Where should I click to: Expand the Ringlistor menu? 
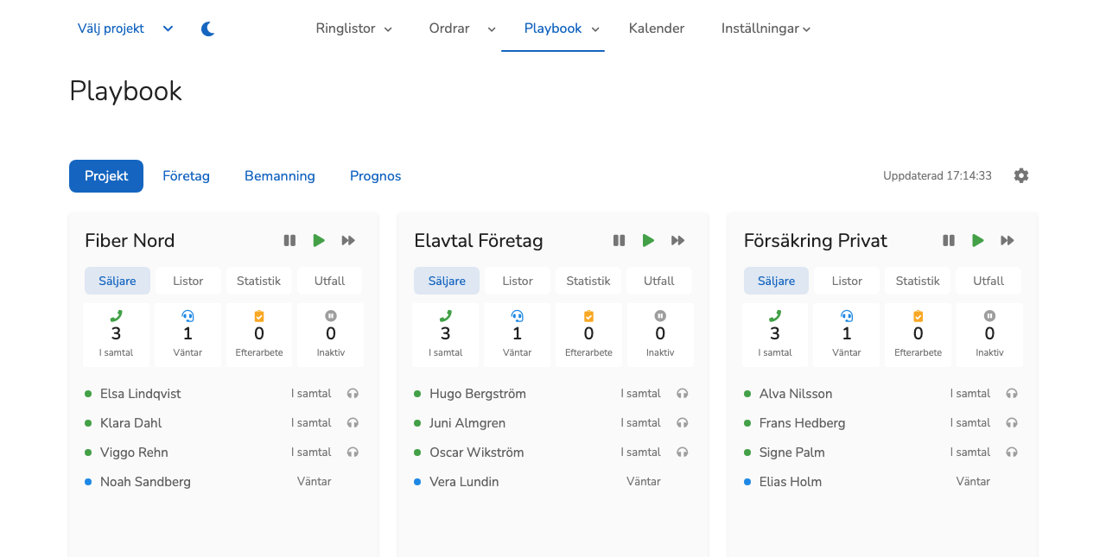pyautogui.click(x=354, y=28)
